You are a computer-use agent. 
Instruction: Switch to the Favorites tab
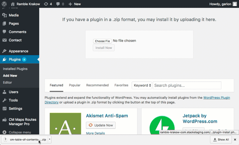tap(121, 85)
